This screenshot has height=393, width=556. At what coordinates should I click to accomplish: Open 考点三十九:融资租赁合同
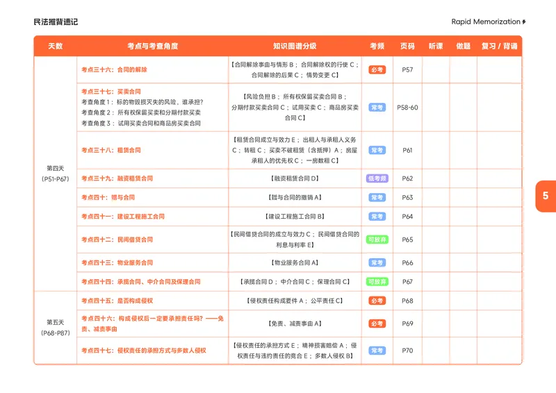click(117, 178)
